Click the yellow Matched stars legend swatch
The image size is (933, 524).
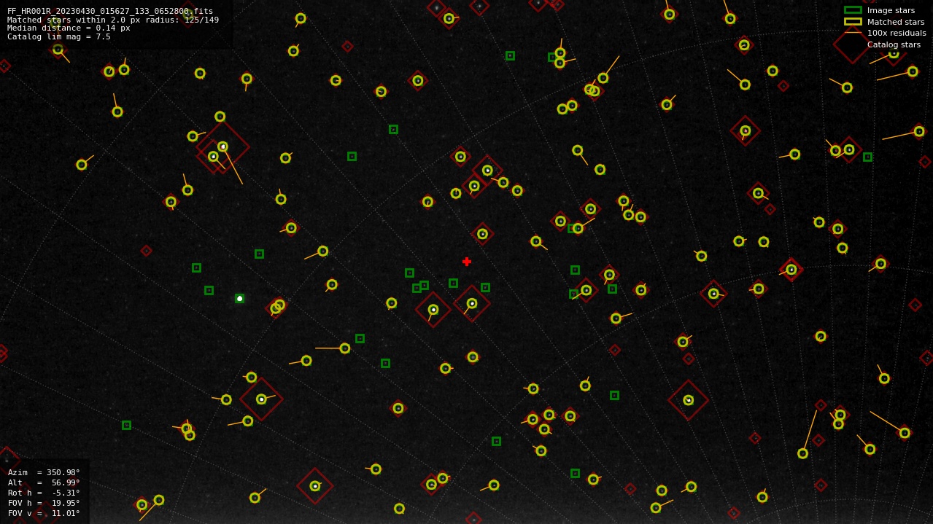pos(853,22)
